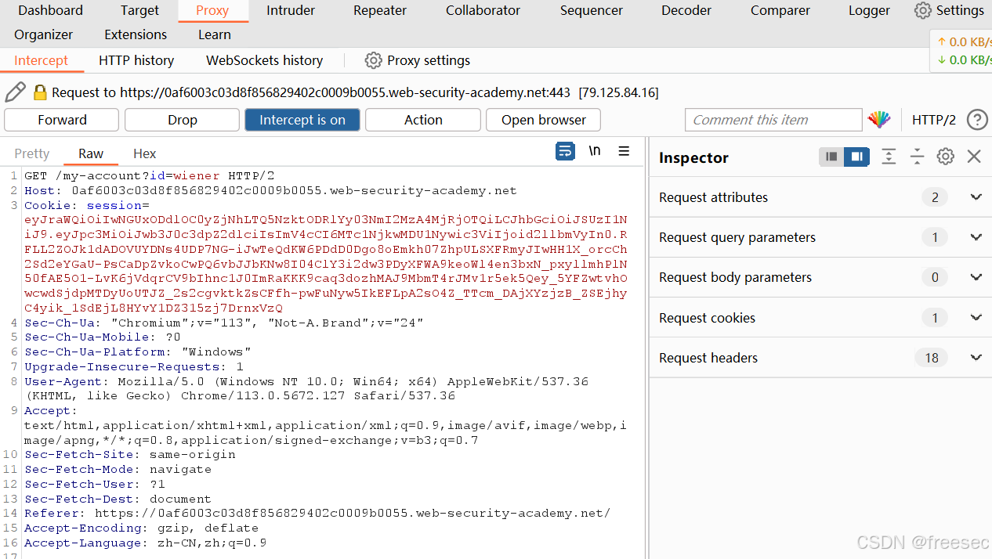Open WebSockets history sub-tab
The width and height of the screenshot is (992, 559).
(264, 60)
